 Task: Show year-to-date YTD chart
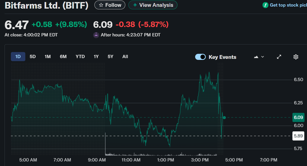(80, 57)
